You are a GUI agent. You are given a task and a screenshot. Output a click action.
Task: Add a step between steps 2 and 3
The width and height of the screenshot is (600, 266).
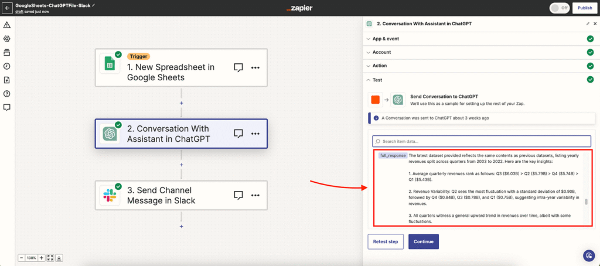182,165
